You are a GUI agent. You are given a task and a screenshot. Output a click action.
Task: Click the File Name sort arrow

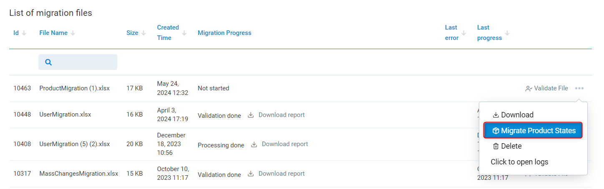coord(73,33)
